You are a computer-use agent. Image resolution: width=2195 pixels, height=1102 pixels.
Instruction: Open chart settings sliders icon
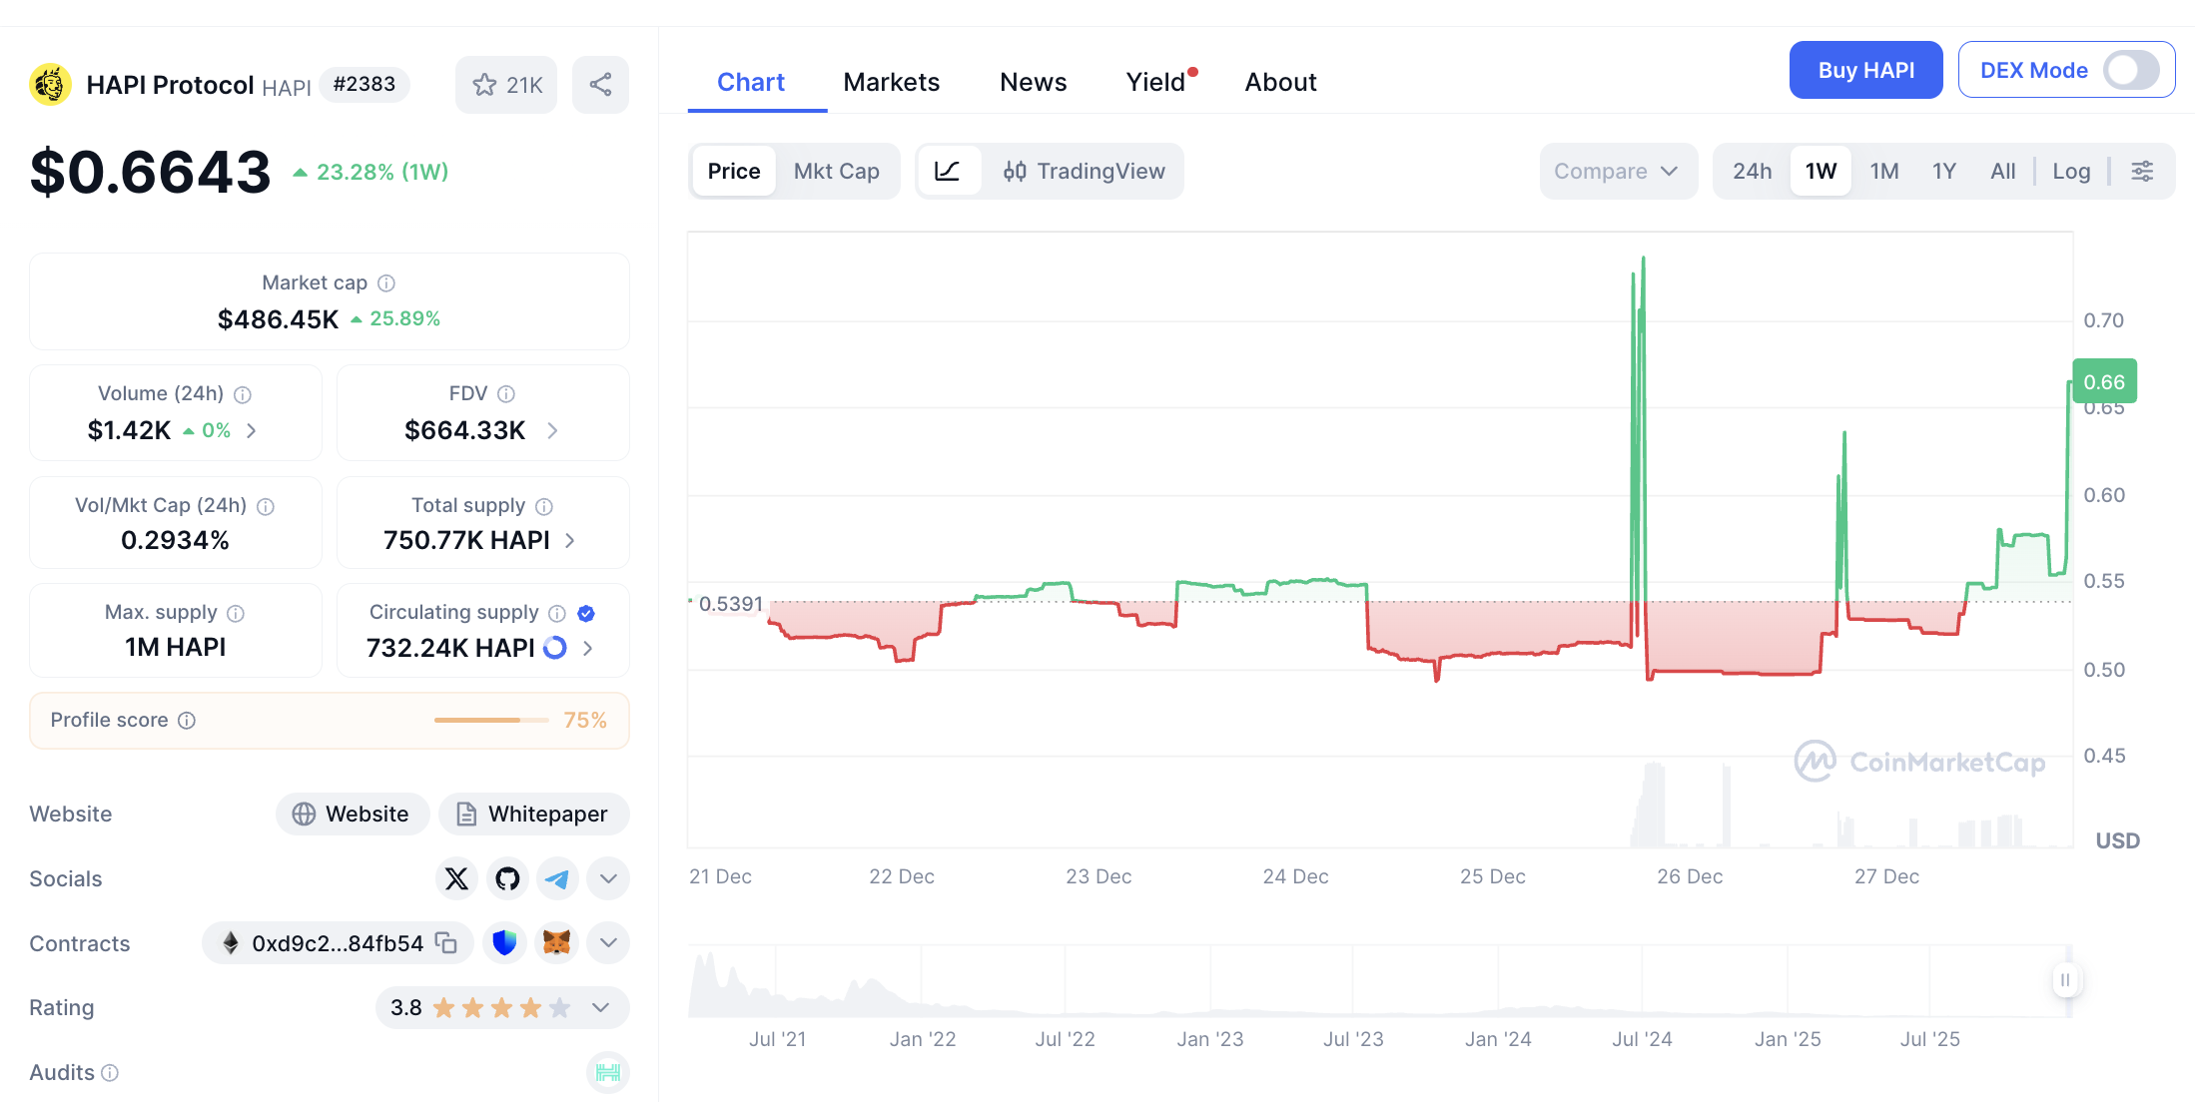pyautogui.click(x=2142, y=171)
